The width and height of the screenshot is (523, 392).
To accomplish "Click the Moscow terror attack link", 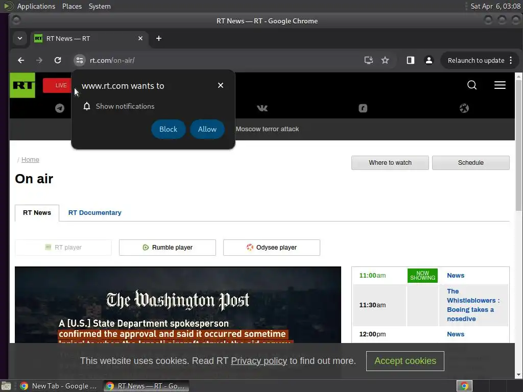I will [x=267, y=129].
